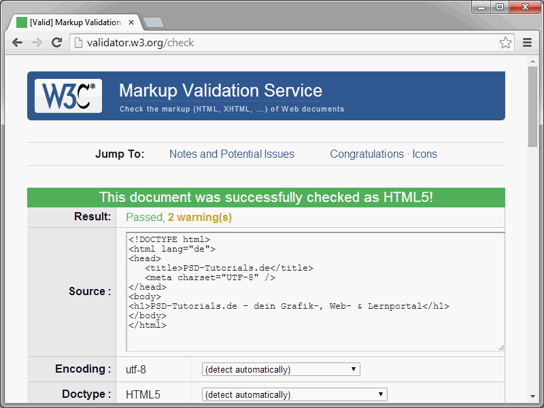Click the page icon in the address bar
Viewport: 544px width, 408px height.
(x=79, y=43)
